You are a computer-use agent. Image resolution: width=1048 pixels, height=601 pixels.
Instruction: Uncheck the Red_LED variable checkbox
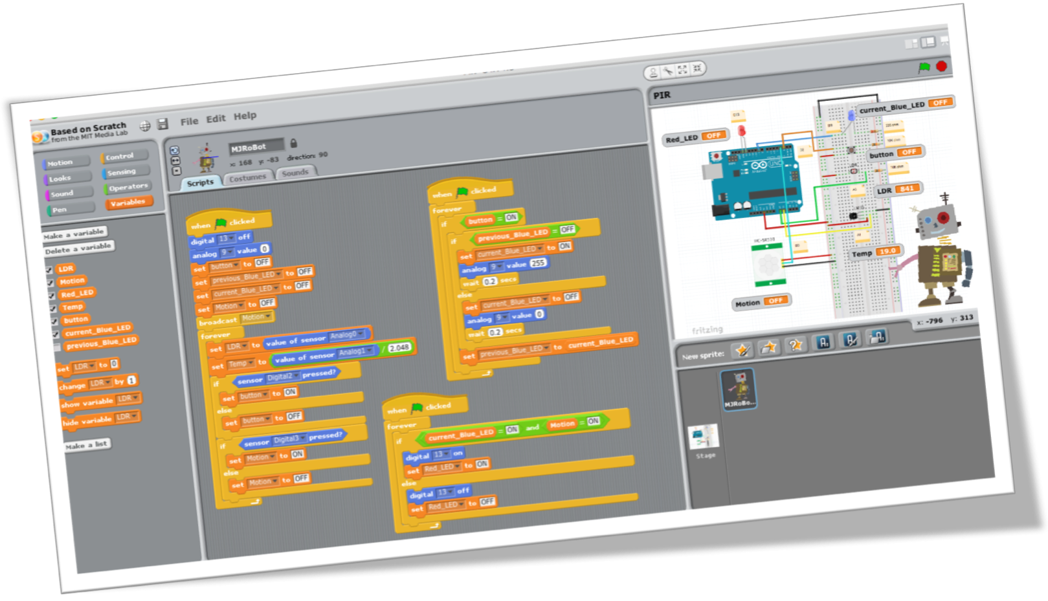point(51,296)
